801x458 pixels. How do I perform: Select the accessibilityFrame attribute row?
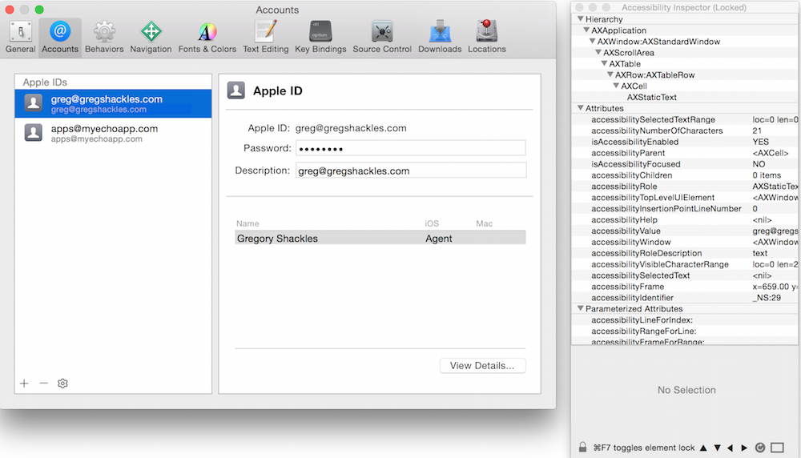pyautogui.click(x=685, y=287)
